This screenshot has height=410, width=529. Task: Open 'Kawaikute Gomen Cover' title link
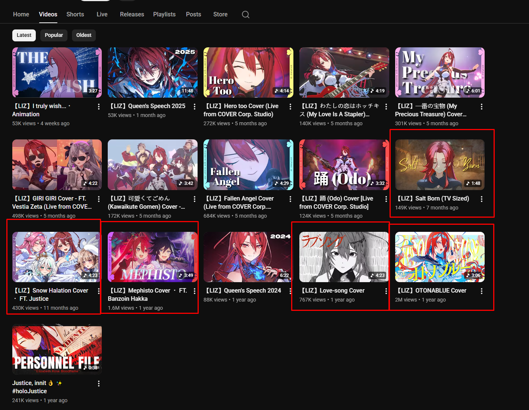pyautogui.click(x=147, y=202)
